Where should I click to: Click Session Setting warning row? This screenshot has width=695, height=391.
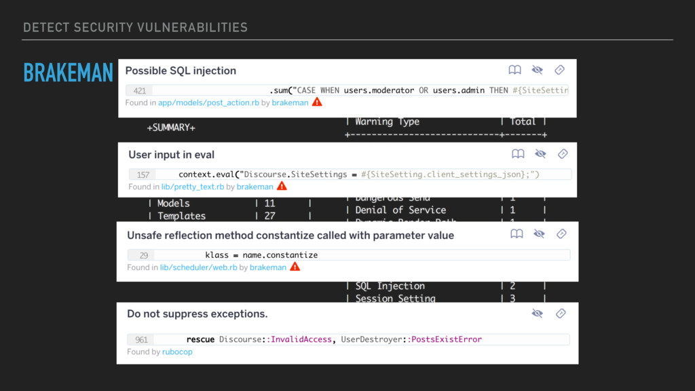[x=445, y=299]
